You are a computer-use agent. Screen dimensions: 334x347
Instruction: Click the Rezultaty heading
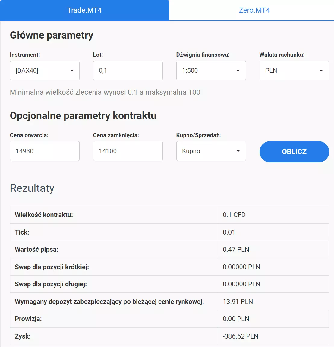(32, 188)
